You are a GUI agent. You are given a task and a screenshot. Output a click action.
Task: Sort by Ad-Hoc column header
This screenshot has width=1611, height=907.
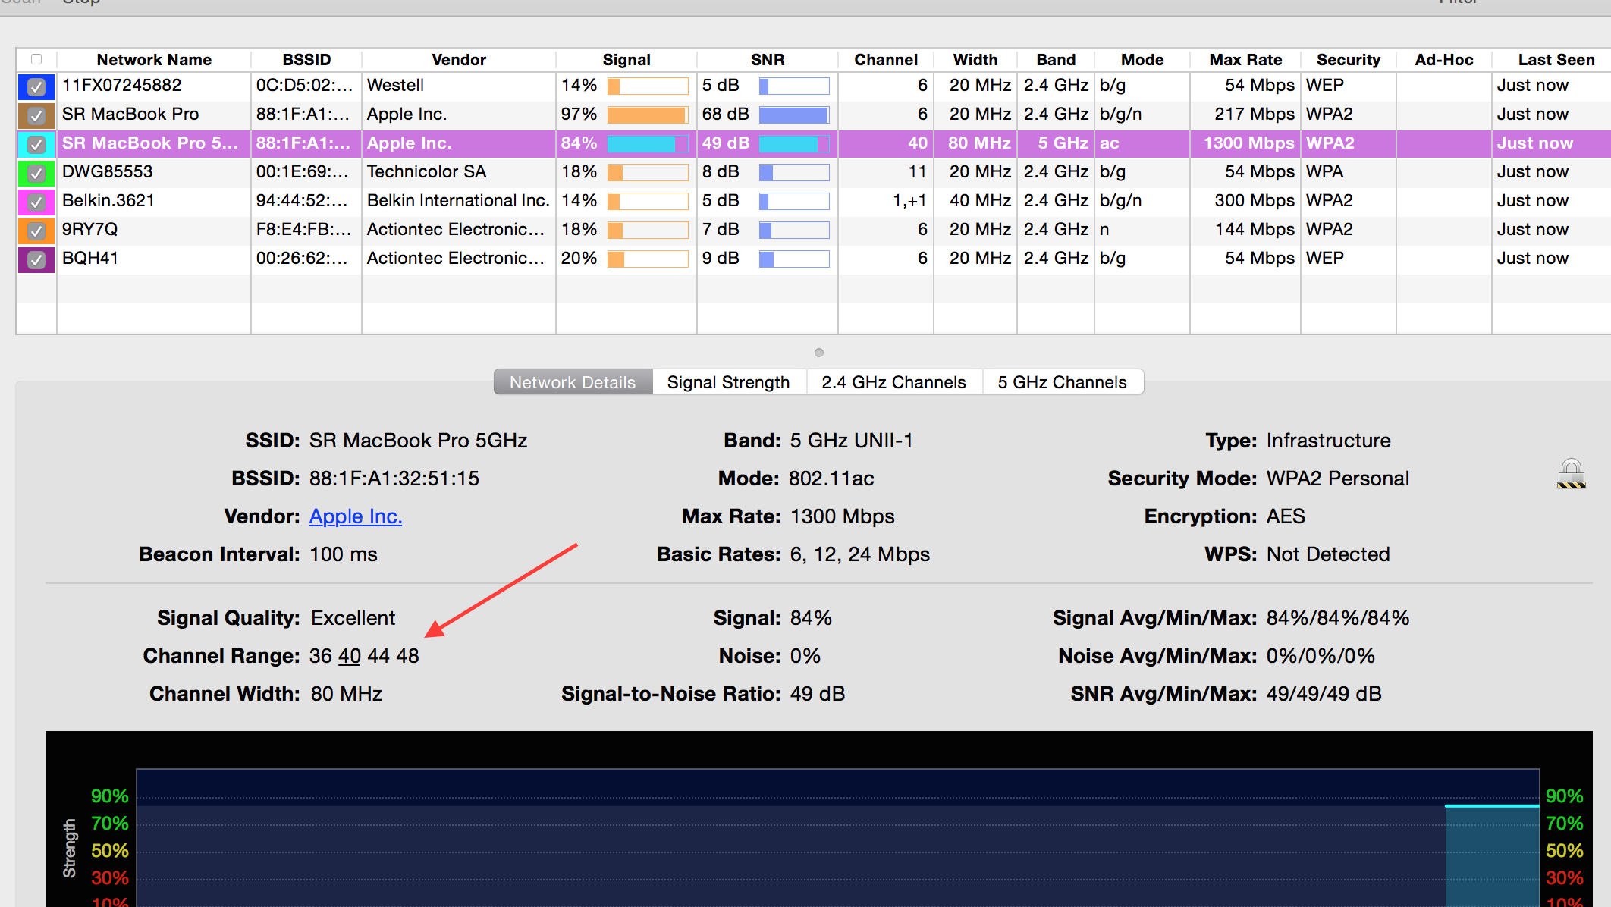(x=1444, y=60)
